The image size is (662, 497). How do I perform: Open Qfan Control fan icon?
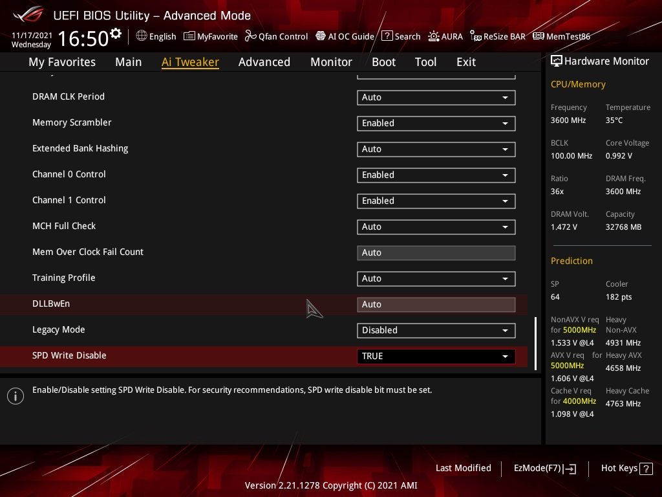pyautogui.click(x=250, y=36)
